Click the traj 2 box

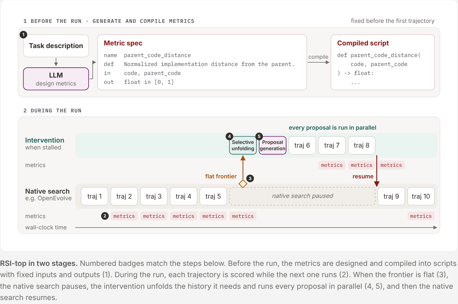coord(124,196)
